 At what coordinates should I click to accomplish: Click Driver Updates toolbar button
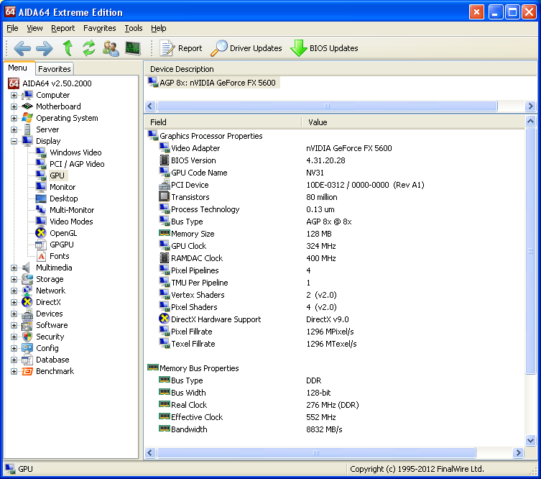click(x=246, y=48)
